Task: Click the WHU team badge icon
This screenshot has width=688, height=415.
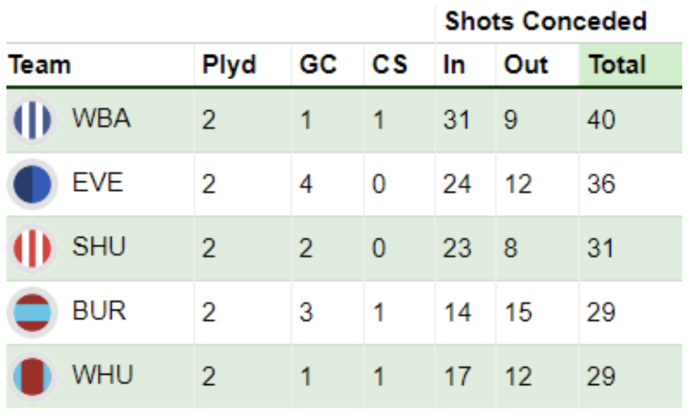Action: coord(32,377)
